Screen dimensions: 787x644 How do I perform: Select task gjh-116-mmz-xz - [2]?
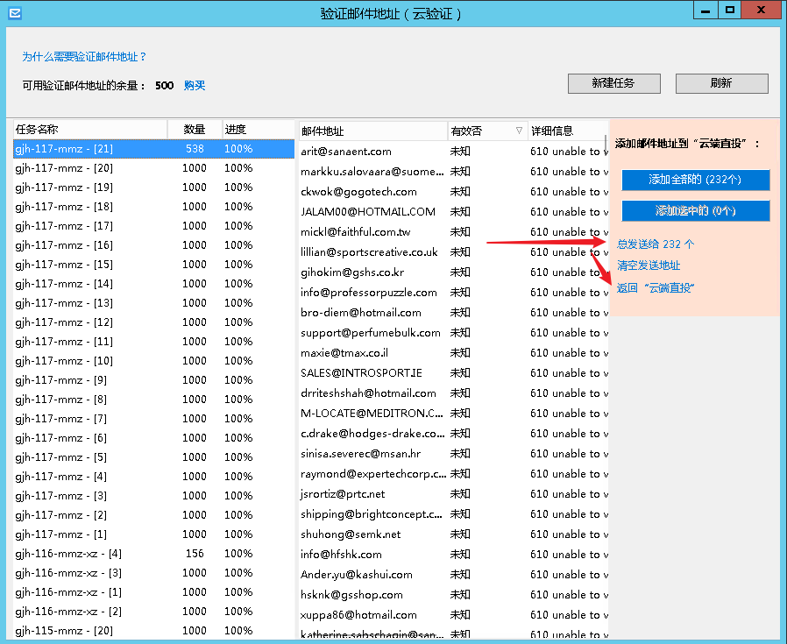point(153,612)
